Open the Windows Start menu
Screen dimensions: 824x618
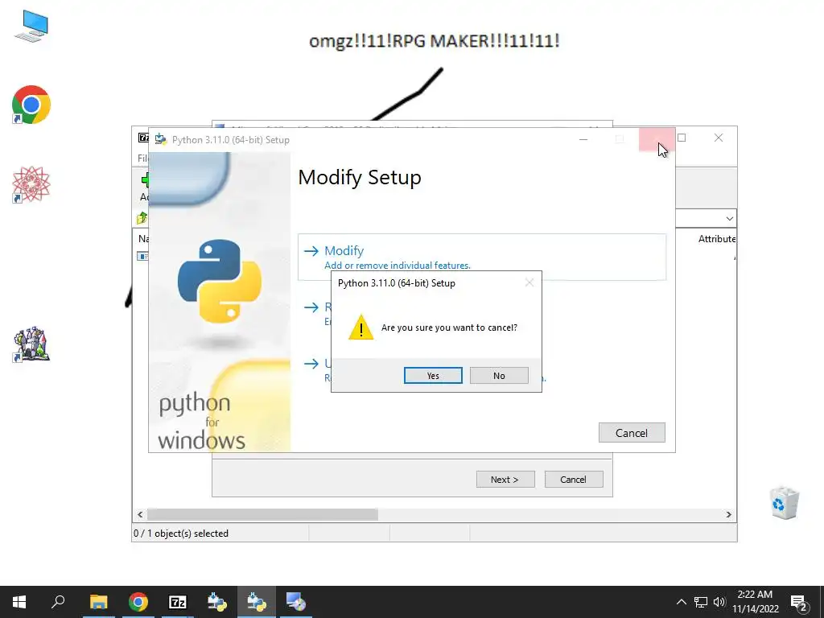(19, 602)
